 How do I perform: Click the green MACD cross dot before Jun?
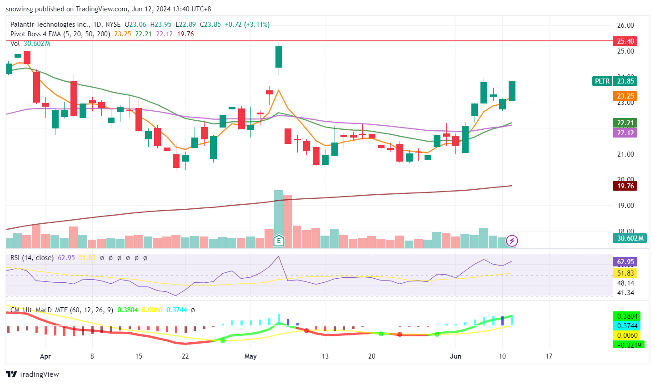[x=437, y=334]
